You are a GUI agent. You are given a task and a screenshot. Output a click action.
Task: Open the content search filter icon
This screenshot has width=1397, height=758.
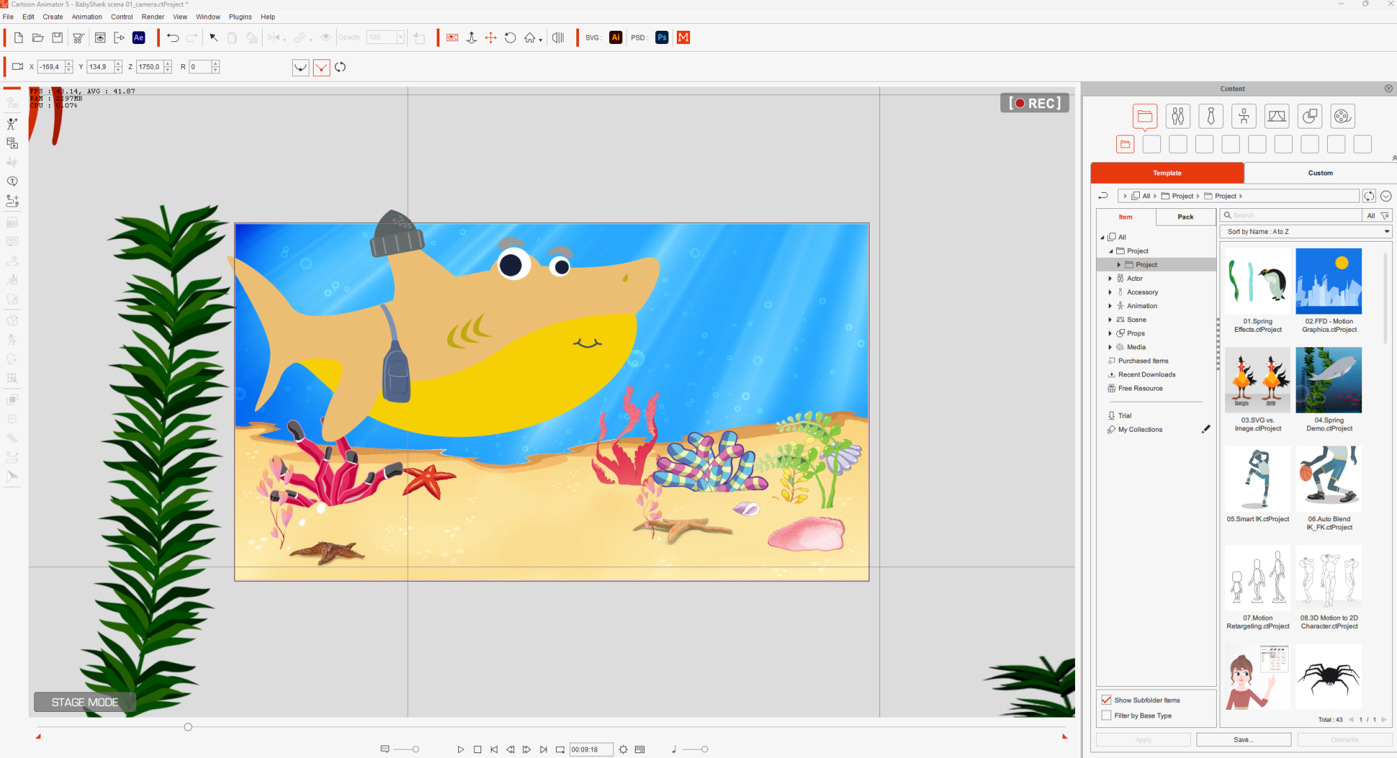(x=1385, y=215)
